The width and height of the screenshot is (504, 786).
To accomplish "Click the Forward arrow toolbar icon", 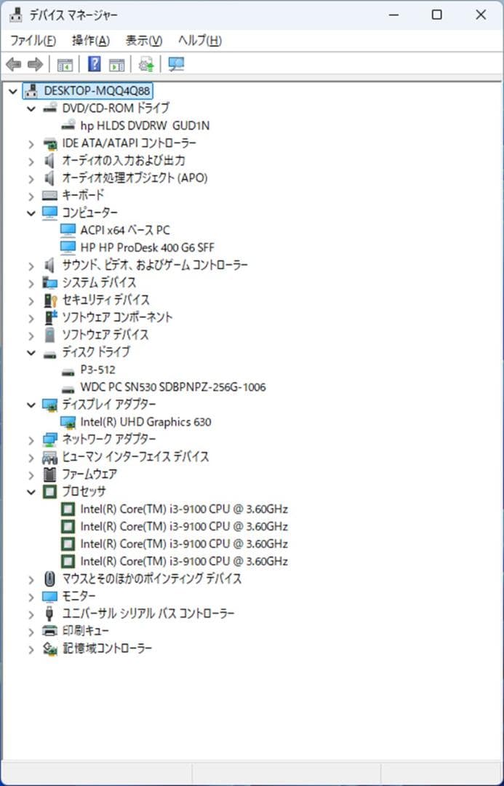I will (x=35, y=64).
